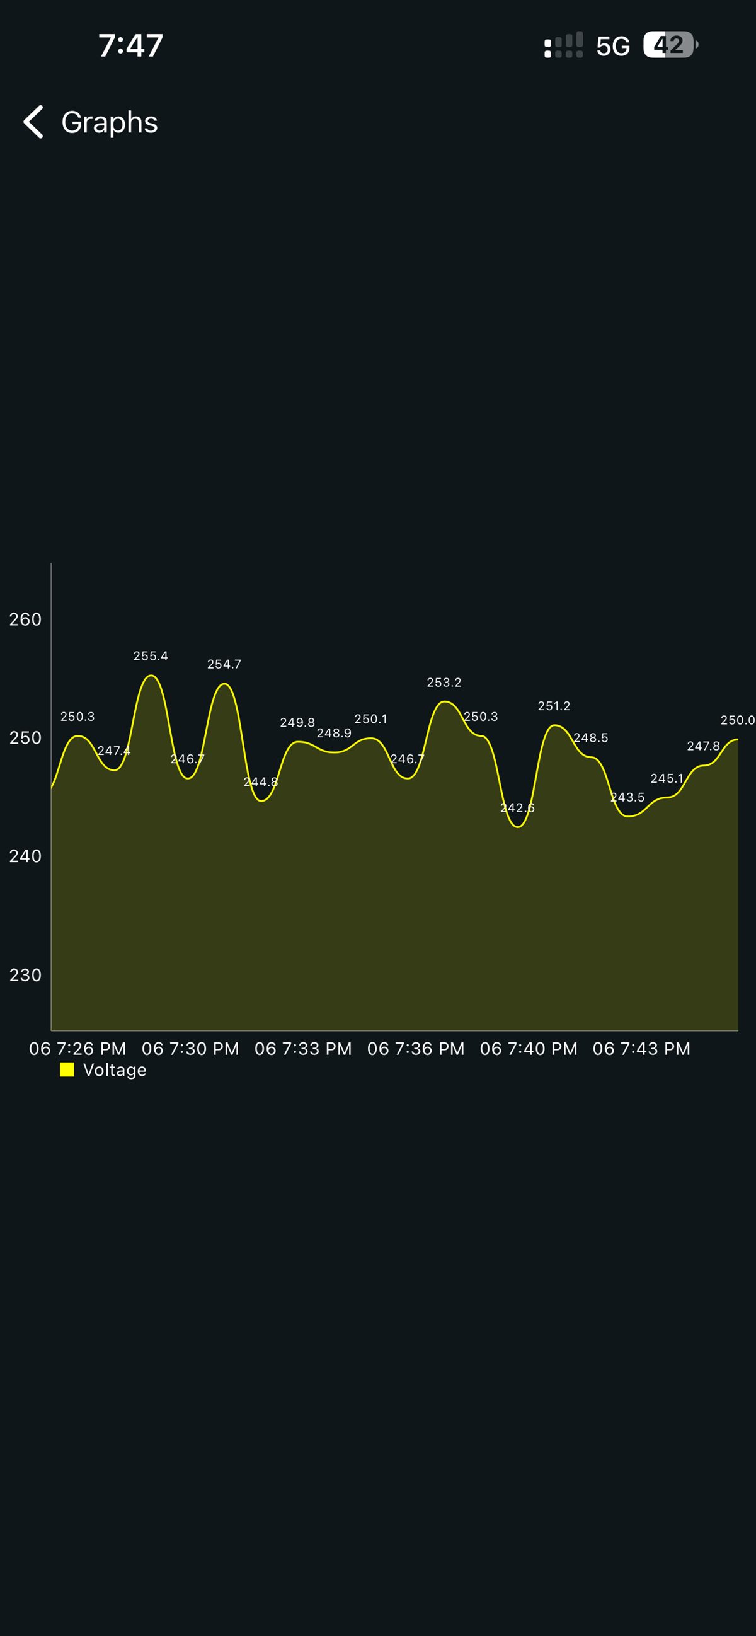Tap the 7:47 status bar clock
Viewport: 756px width, 1636px height.
click(x=131, y=46)
